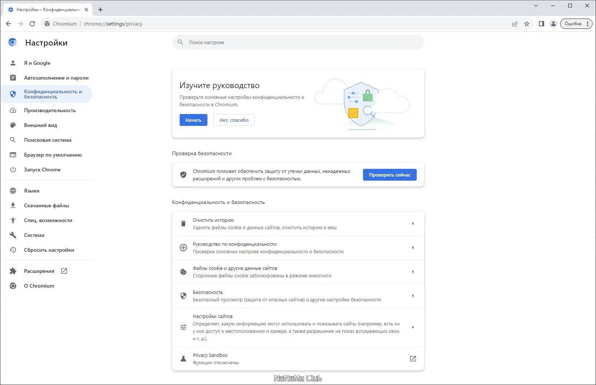The height and width of the screenshot is (385, 596).
Task: Click the Скачанные файлы download icon
Action: point(13,205)
